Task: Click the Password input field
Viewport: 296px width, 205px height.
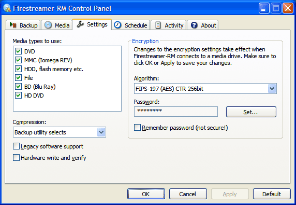Action: (x=176, y=112)
